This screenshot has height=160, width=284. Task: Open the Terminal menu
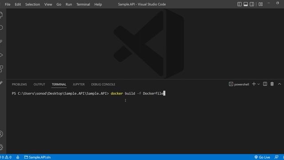83,4
